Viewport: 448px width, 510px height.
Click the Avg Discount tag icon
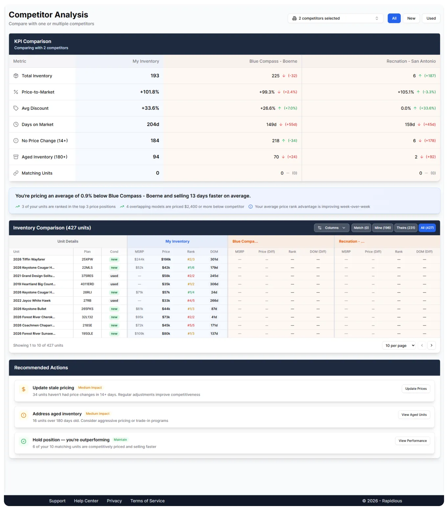16,108
